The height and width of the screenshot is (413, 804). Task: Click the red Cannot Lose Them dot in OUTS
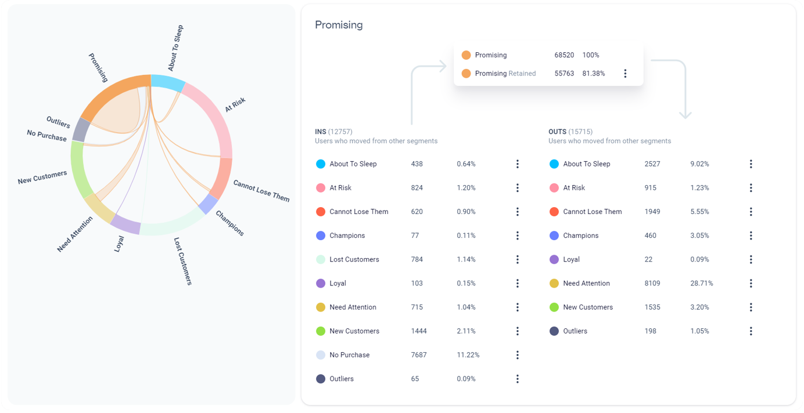point(554,211)
